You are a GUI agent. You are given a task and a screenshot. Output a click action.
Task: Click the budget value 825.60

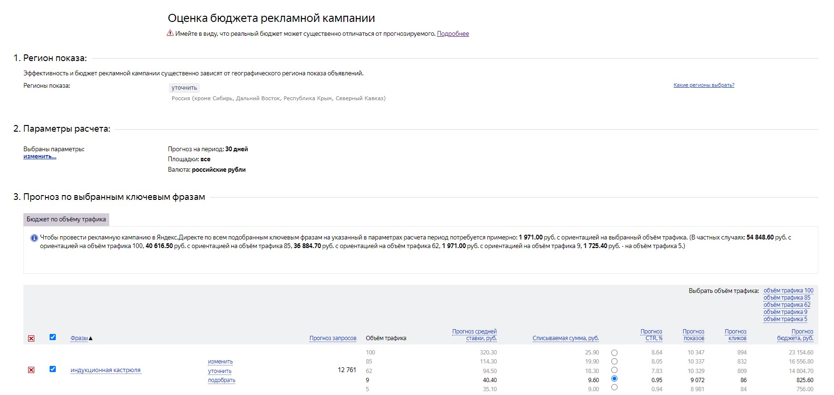pyautogui.click(x=805, y=380)
